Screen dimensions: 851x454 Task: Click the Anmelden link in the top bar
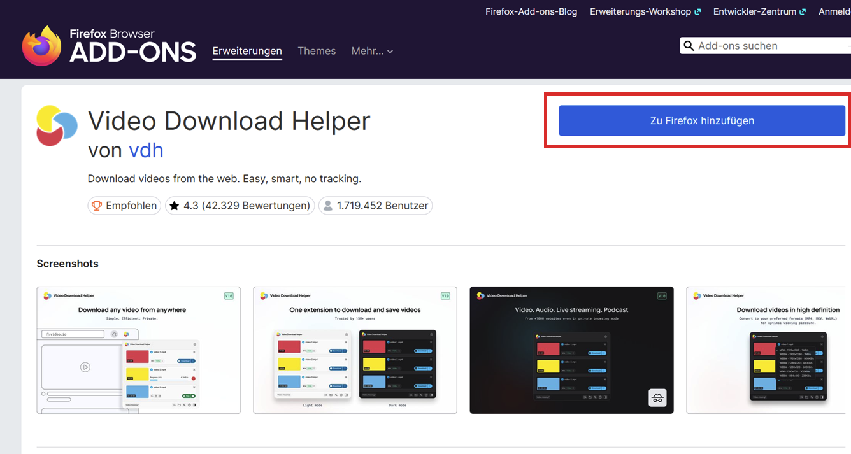point(834,11)
